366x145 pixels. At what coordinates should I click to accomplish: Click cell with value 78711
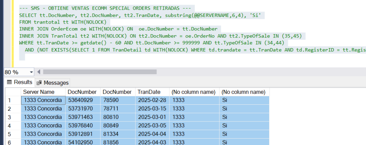[118, 109]
